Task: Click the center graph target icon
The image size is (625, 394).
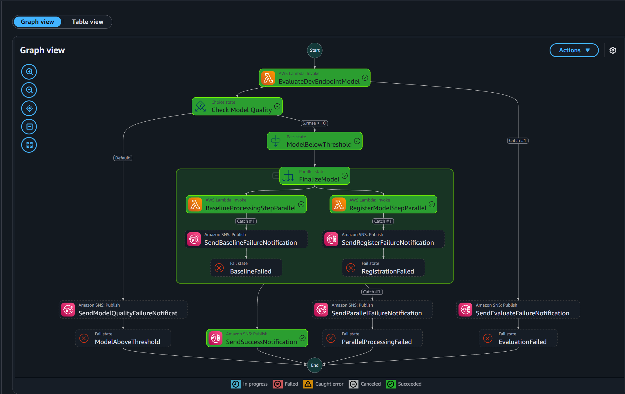Action: pos(29,108)
